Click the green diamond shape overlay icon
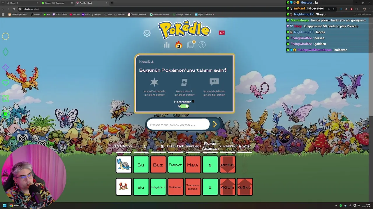373x209 pixels. click(6, 52)
